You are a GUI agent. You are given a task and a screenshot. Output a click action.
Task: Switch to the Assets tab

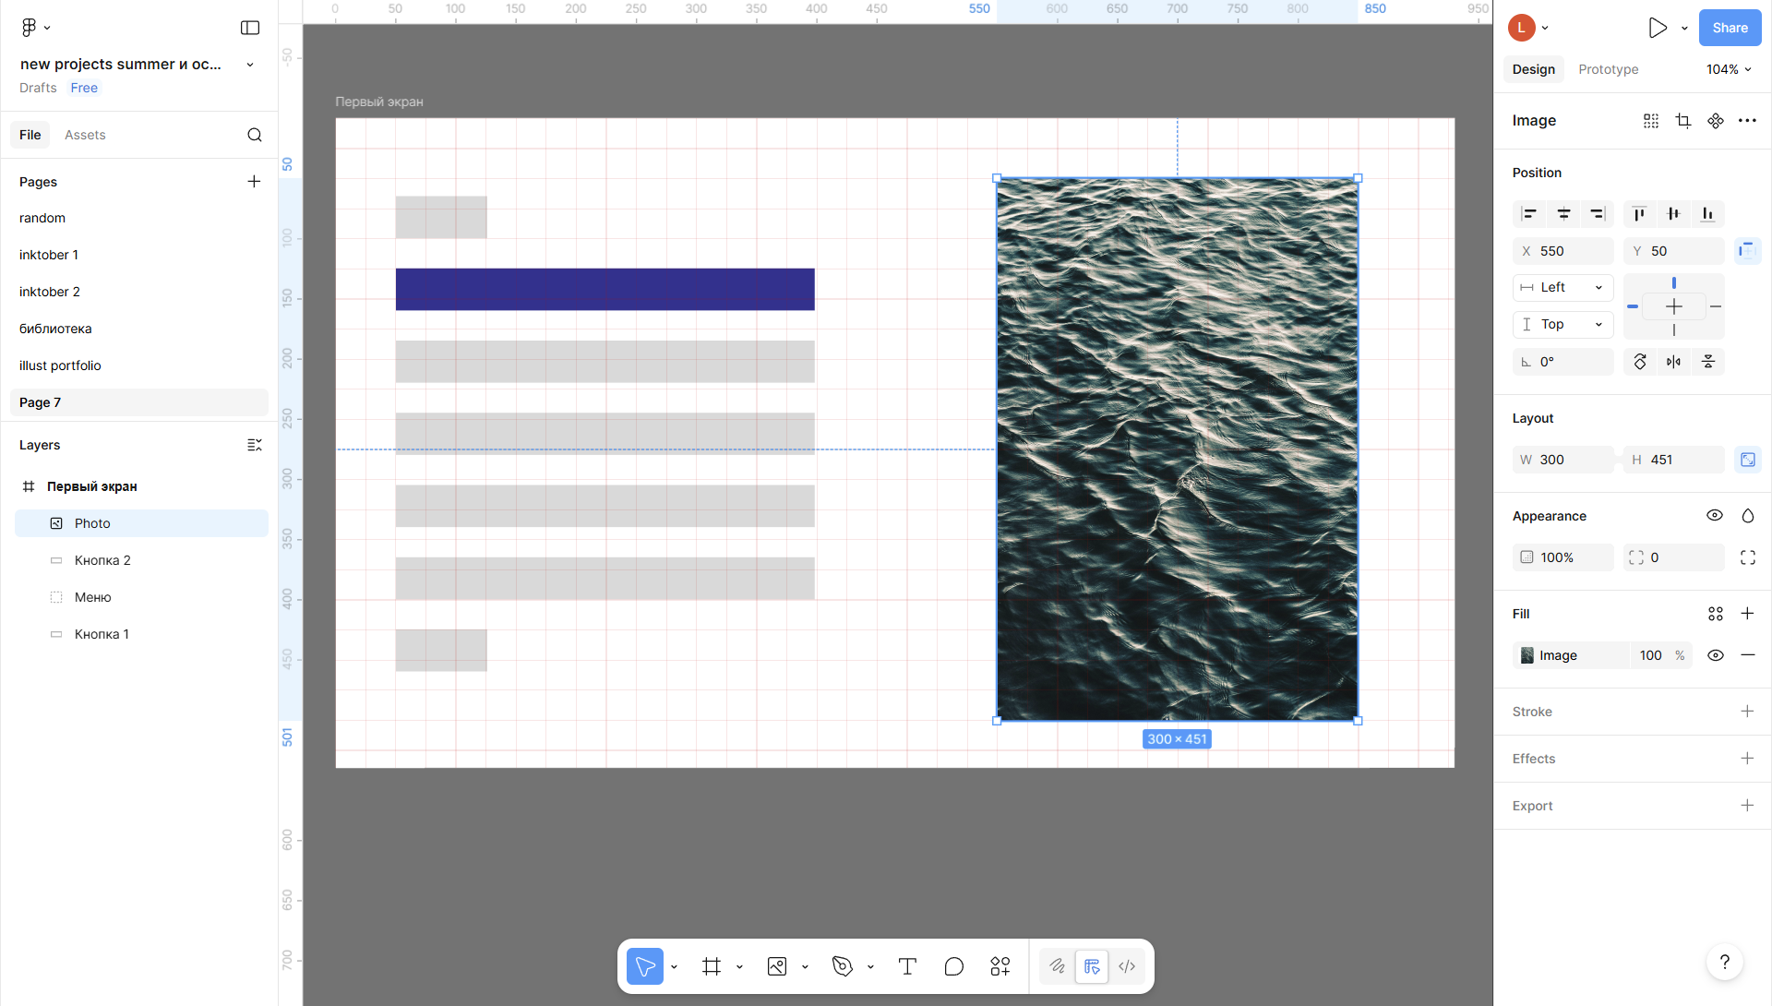pyautogui.click(x=85, y=135)
